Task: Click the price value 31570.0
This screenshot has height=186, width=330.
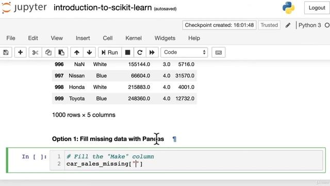Action: (185, 76)
